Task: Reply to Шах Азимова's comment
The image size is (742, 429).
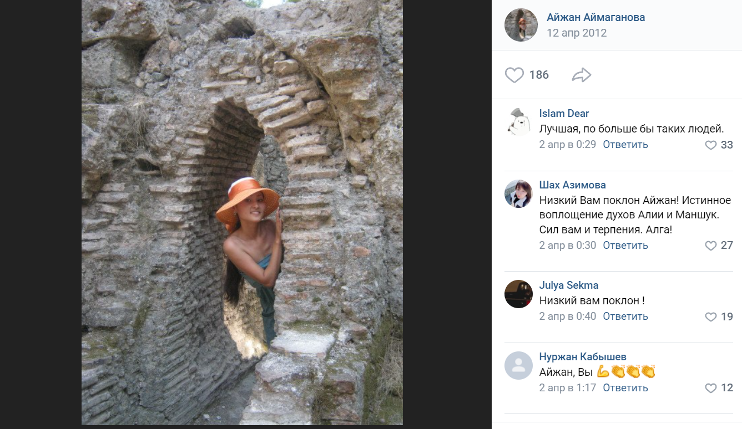Action: 625,245
